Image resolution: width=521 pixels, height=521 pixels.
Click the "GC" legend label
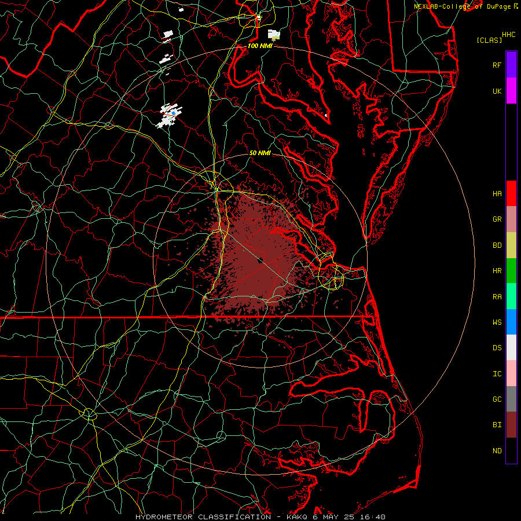[x=497, y=399]
